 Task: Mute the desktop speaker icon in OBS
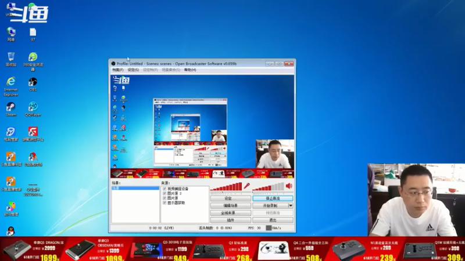[289, 186]
